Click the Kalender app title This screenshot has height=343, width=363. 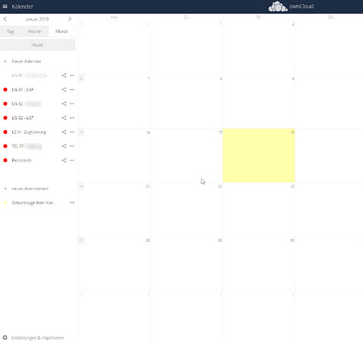[x=23, y=6]
